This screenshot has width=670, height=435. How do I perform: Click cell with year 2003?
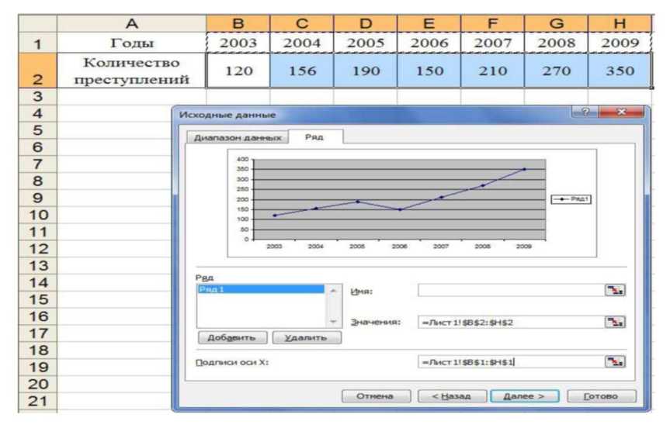238,43
